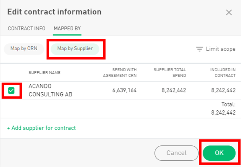The width and height of the screenshot is (241, 167).
Task: Click the 6,639,164 spend value
Action: coord(124,90)
